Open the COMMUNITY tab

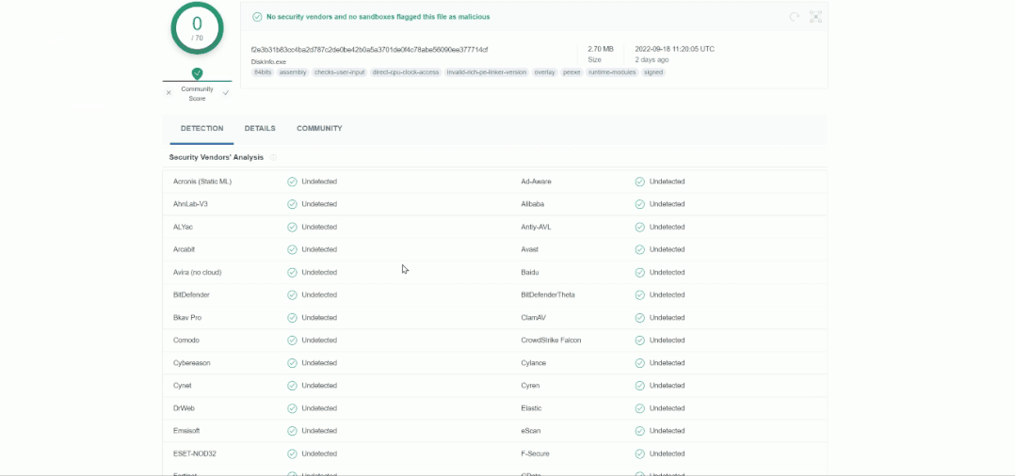[319, 129]
